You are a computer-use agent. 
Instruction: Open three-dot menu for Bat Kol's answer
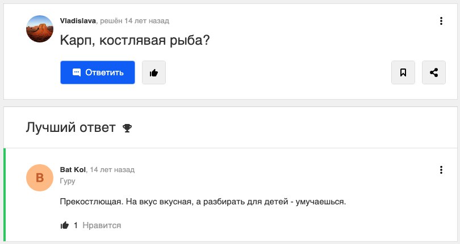coord(441,170)
